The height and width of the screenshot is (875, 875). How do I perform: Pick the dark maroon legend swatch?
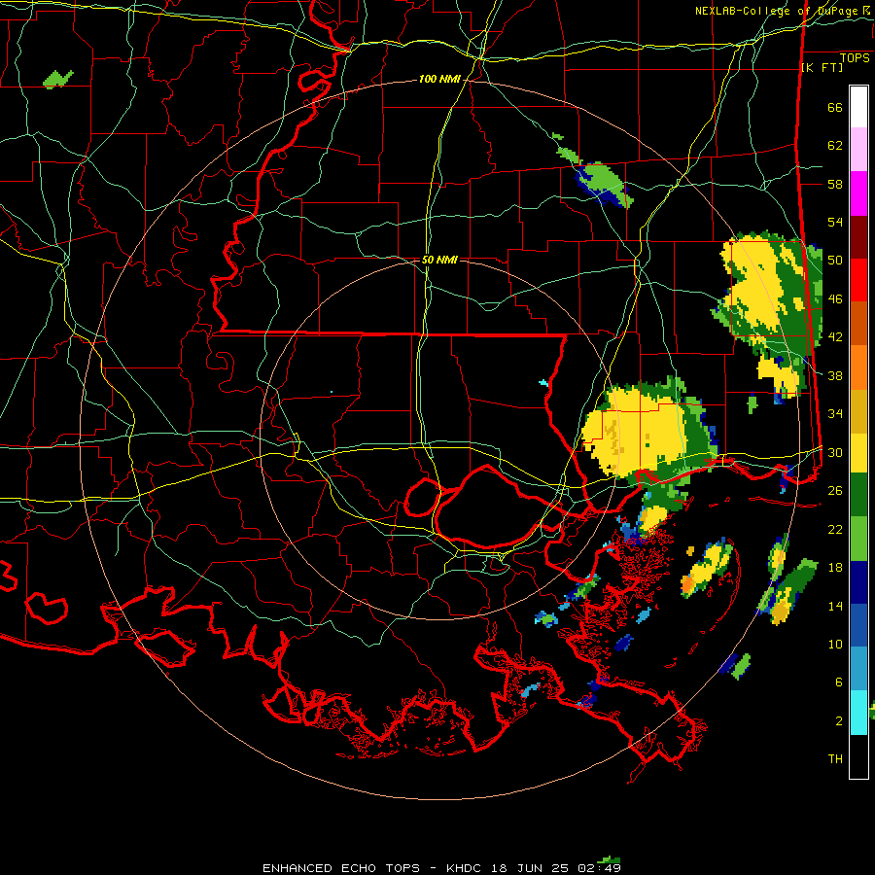pyautogui.click(x=858, y=237)
